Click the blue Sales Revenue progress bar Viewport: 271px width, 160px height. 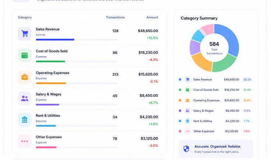(x=55, y=40)
